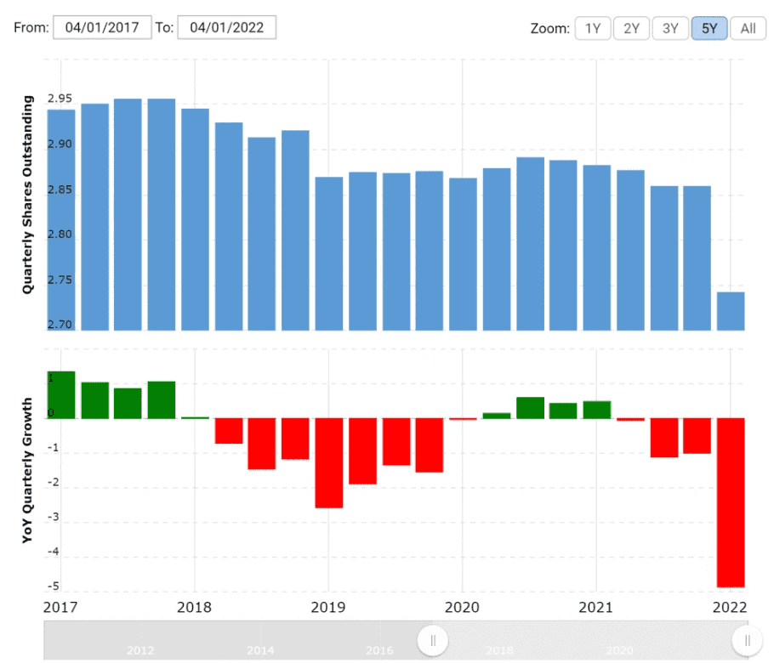Click the blue shares bar at 2021 start
Image resolution: width=774 pixels, height=663 pixels.
(x=596, y=246)
